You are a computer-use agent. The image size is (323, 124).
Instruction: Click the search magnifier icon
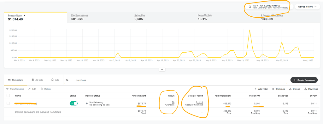click(x=67, y=80)
